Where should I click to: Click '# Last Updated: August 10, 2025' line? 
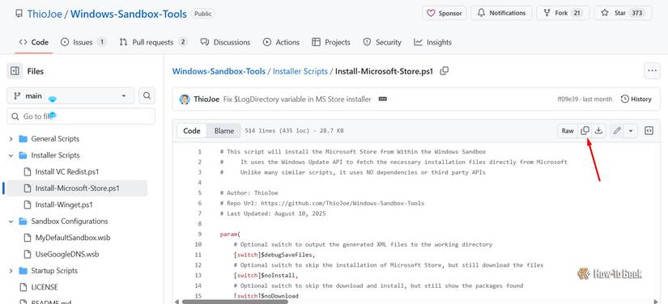(273, 213)
